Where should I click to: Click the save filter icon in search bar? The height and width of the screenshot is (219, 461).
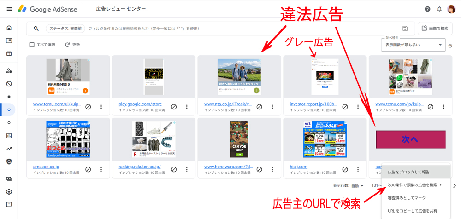point(405,29)
